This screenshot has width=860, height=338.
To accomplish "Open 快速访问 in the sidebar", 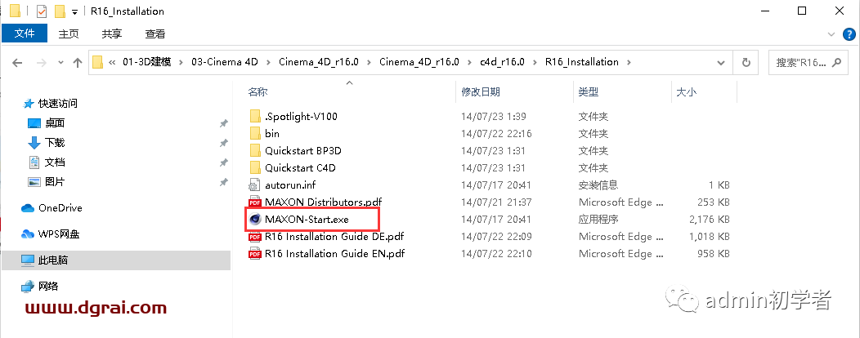I will click(x=57, y=103).
